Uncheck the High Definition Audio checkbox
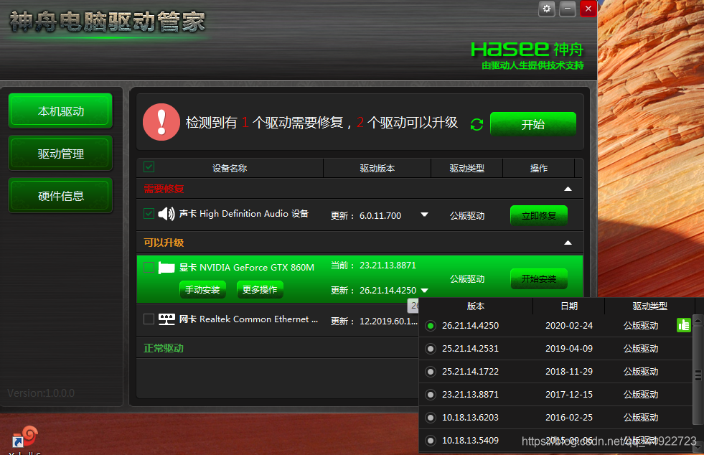The height and width of the screenshot is (455, 704). [x=149, y=213]
